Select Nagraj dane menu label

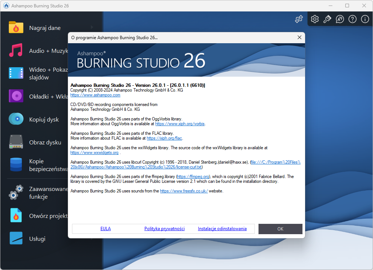[45, 28]
